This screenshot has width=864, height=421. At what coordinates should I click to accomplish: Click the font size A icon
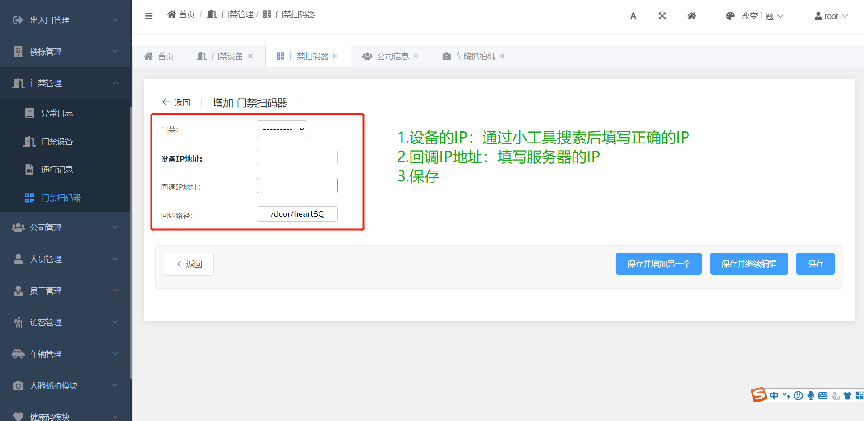[633, 16]
